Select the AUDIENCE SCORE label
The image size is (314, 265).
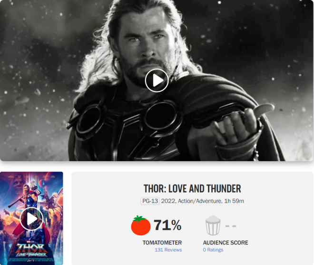tap(226, 243)
